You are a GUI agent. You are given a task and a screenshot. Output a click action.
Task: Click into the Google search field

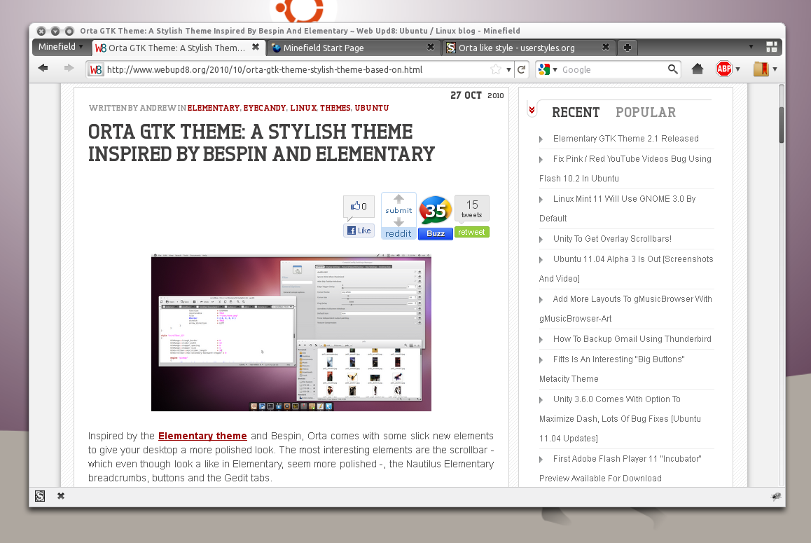pyautogui.click(x=613, y=69)
